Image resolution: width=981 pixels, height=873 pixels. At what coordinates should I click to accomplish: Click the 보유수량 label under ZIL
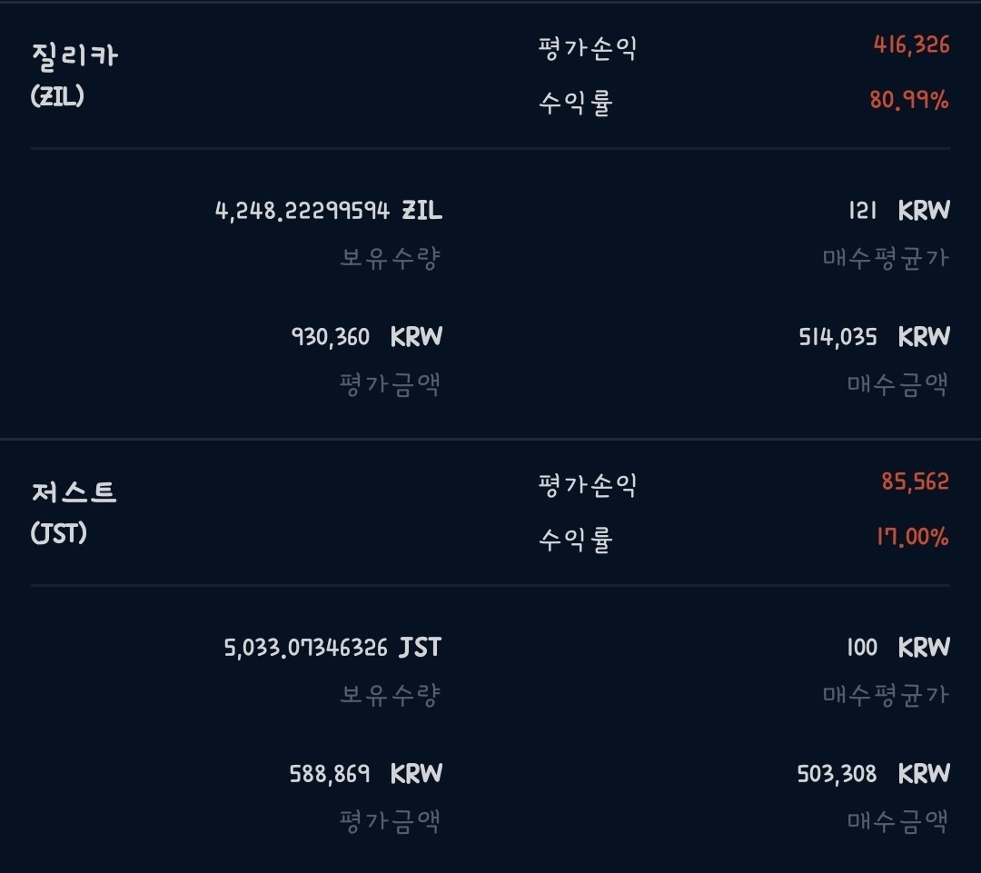391,259
